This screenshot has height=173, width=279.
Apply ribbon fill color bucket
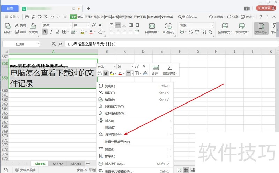click(x=82, y=32)
